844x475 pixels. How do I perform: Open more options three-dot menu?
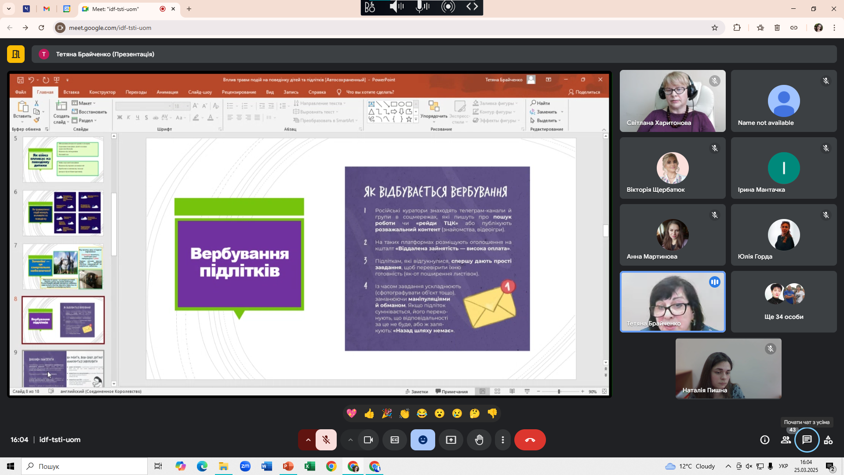tap(503, 440)
